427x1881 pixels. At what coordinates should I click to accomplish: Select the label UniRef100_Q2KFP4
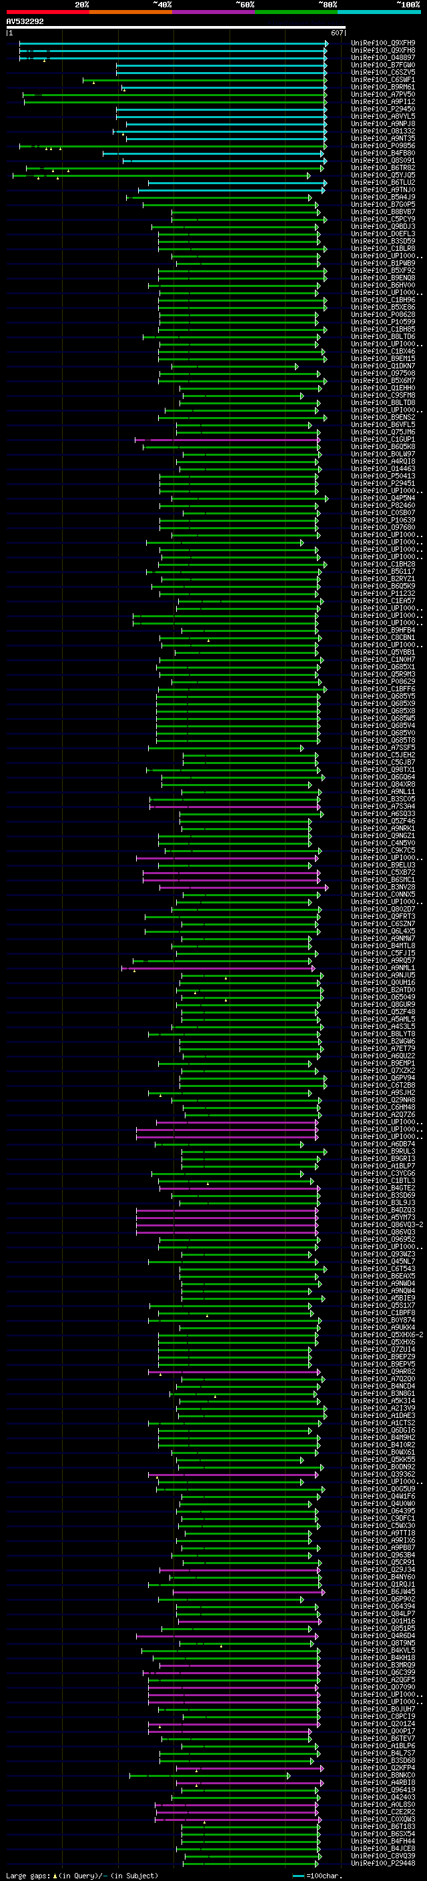pyautogui.click(x=383, y=1768)
